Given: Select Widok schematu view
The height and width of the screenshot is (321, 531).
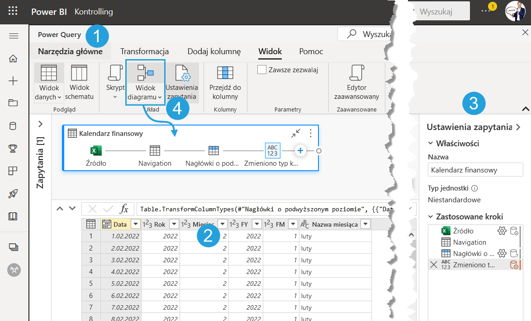Looking at the screenshot, I should coord(79,83).
